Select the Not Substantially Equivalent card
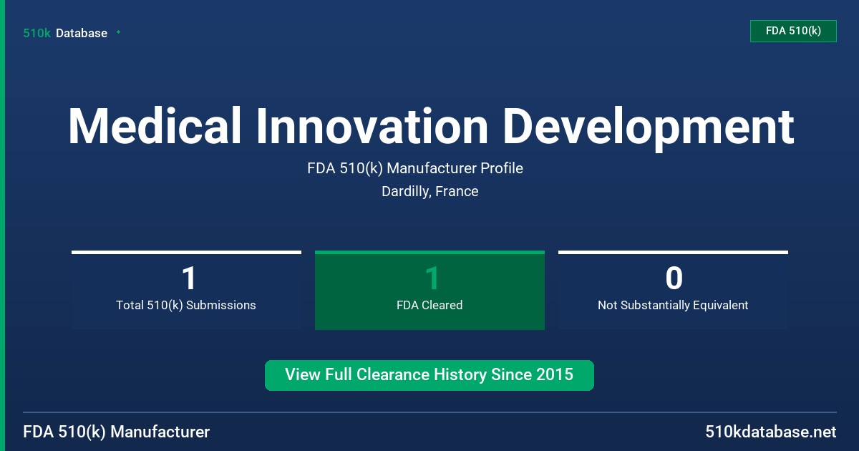 [673, 291]
